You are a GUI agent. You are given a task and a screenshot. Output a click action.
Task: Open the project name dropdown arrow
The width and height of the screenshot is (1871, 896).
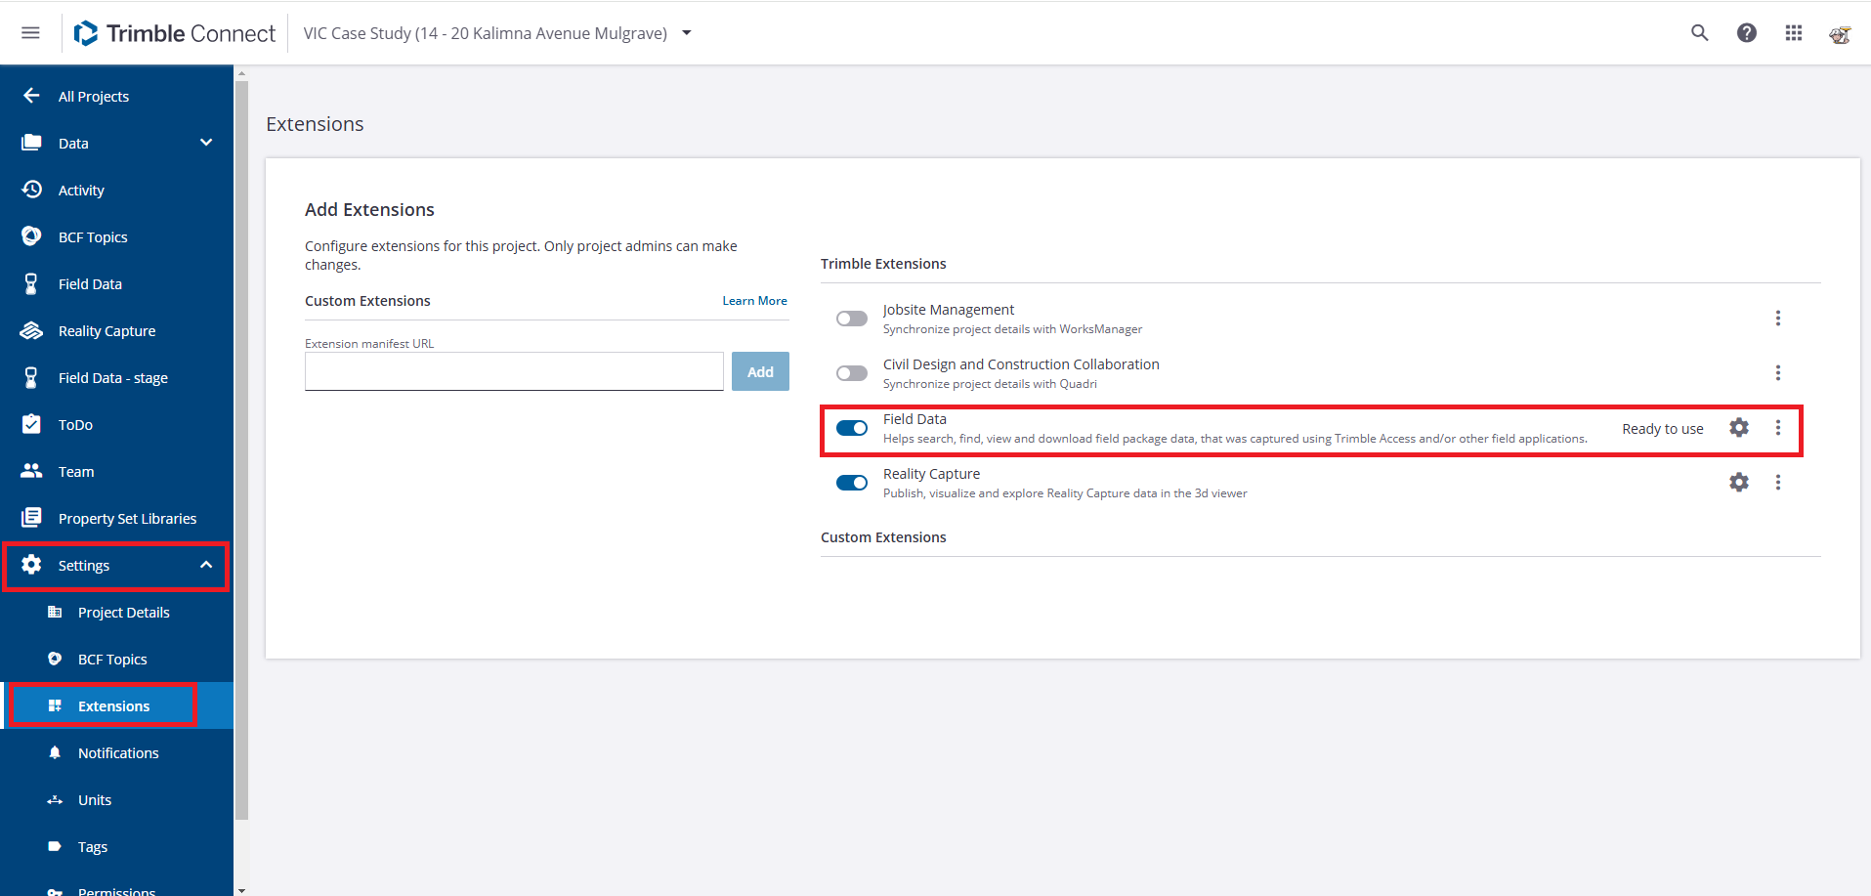(687, 33)
